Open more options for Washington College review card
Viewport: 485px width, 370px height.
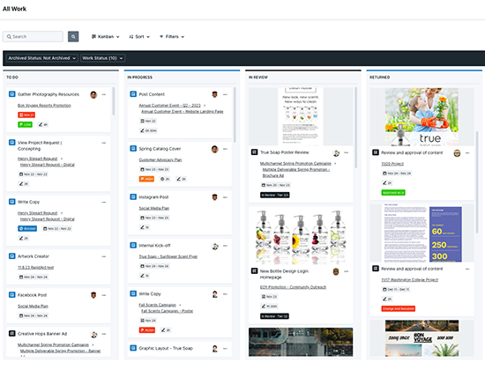[467, 269]
